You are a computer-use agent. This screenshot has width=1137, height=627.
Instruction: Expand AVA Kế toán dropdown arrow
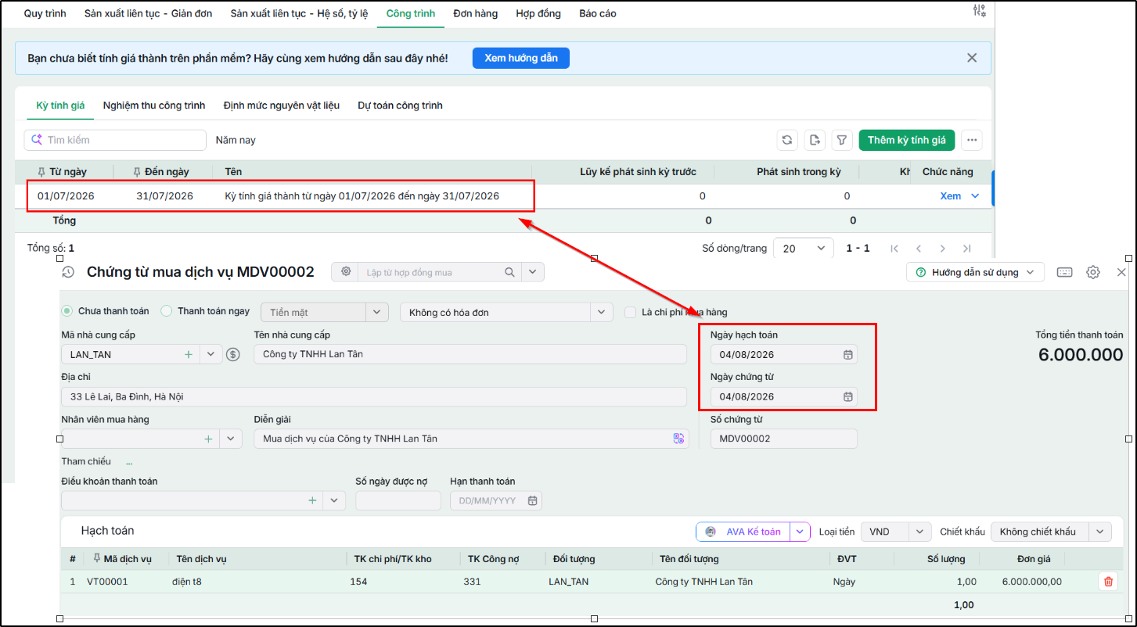799,532
